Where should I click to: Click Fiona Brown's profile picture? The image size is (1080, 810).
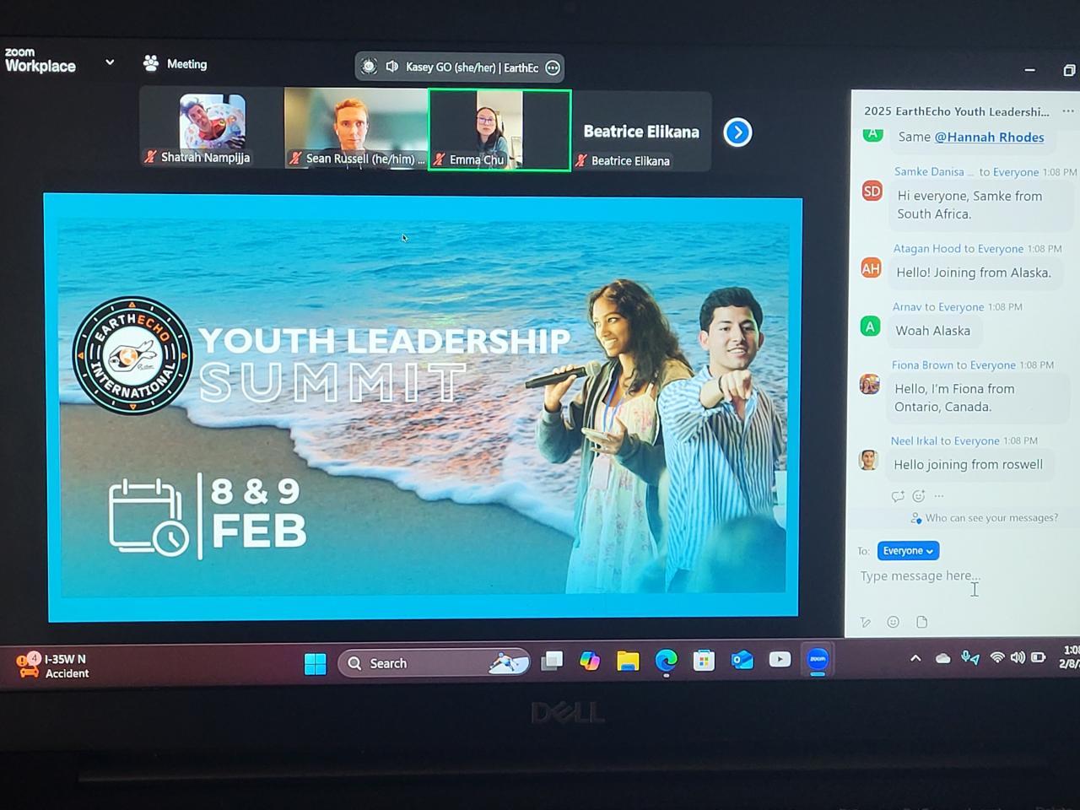pos(869,385)
